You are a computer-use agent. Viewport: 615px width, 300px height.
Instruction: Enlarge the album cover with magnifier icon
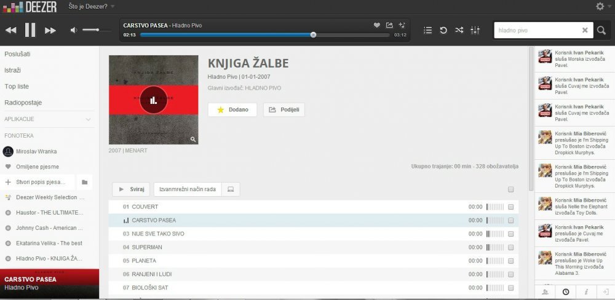click(193, 139)
